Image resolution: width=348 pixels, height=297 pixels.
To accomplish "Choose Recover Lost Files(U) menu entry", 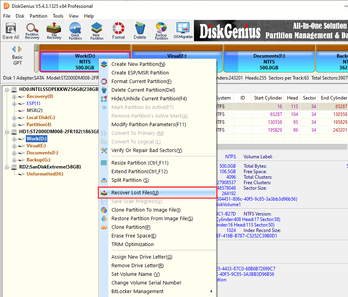I will (x=135, y=193).
